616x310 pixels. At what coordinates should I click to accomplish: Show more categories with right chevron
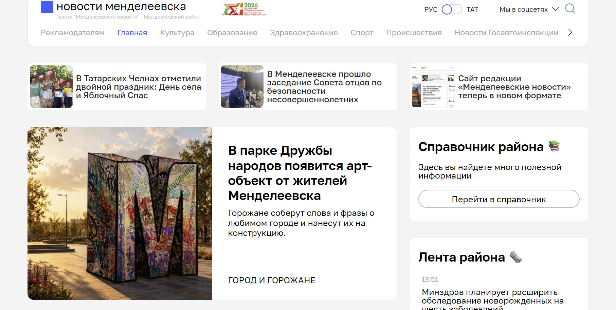click(570, 32)
